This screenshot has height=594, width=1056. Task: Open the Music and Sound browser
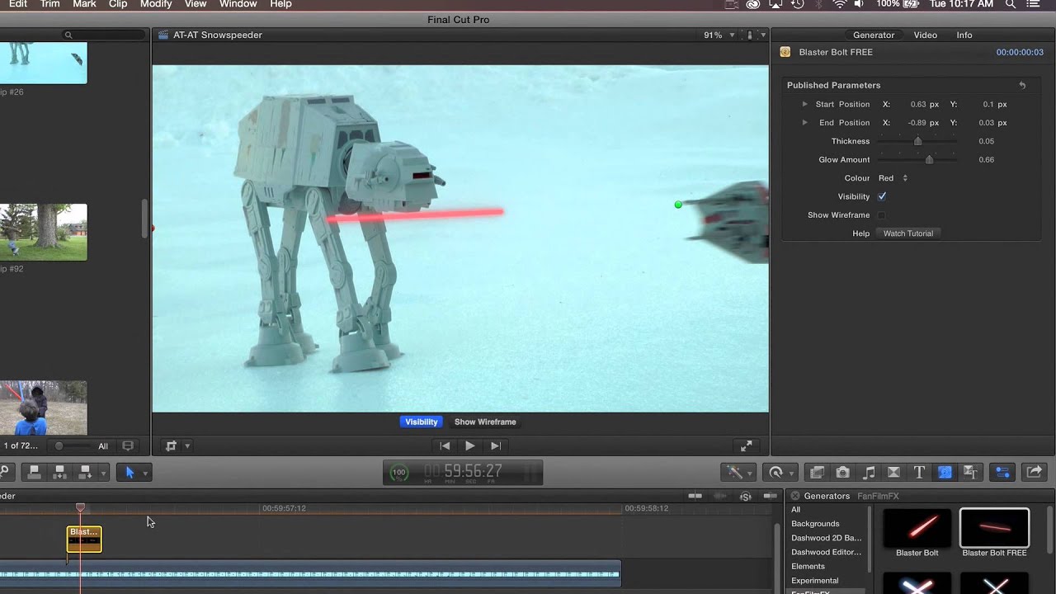pos(868,472)
